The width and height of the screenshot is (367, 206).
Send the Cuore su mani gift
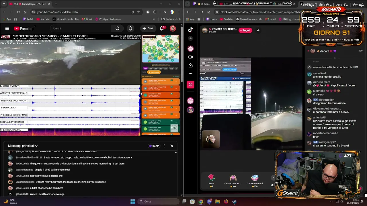(x=255, y=181)
